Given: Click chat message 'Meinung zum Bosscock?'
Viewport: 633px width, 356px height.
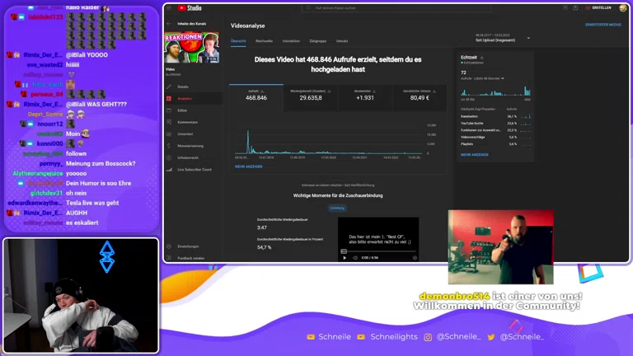Looking at the screenshot, I should 101,163.
